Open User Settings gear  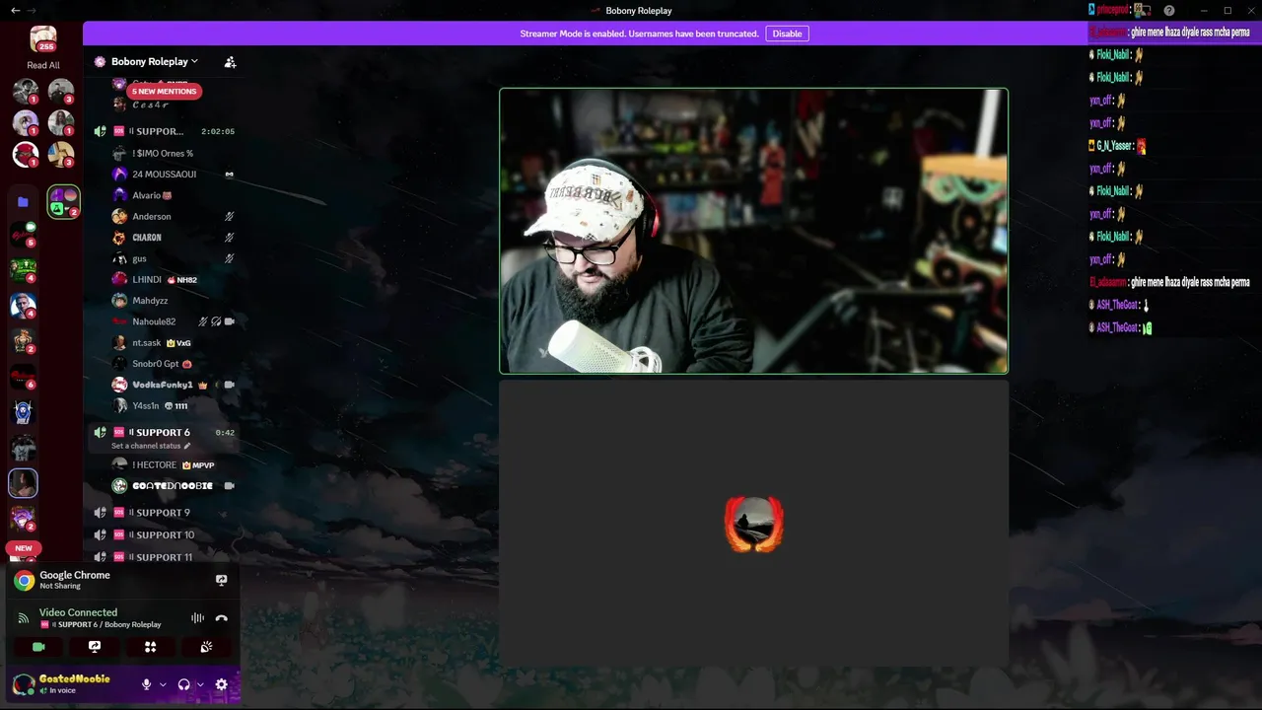pyautogui.click(x=221, y=684)
